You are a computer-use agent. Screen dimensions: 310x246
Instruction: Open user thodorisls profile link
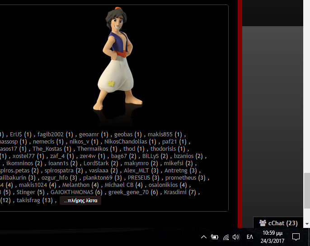click(163, 149)
